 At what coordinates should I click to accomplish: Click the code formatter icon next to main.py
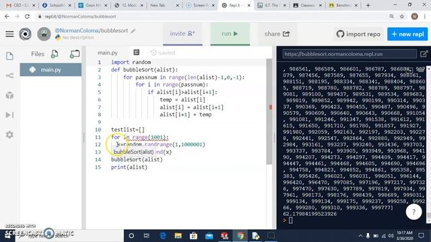coord(137,52)
